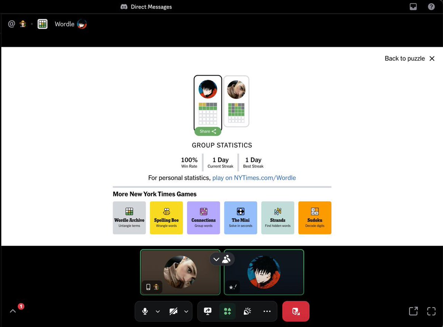Turn on the camera
This screenshot has height=327, width=443.
point(174,312)
